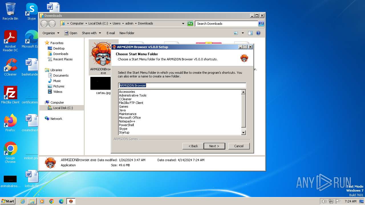
Task: Open Explorer help question mark icon
Action: (258, 33)
